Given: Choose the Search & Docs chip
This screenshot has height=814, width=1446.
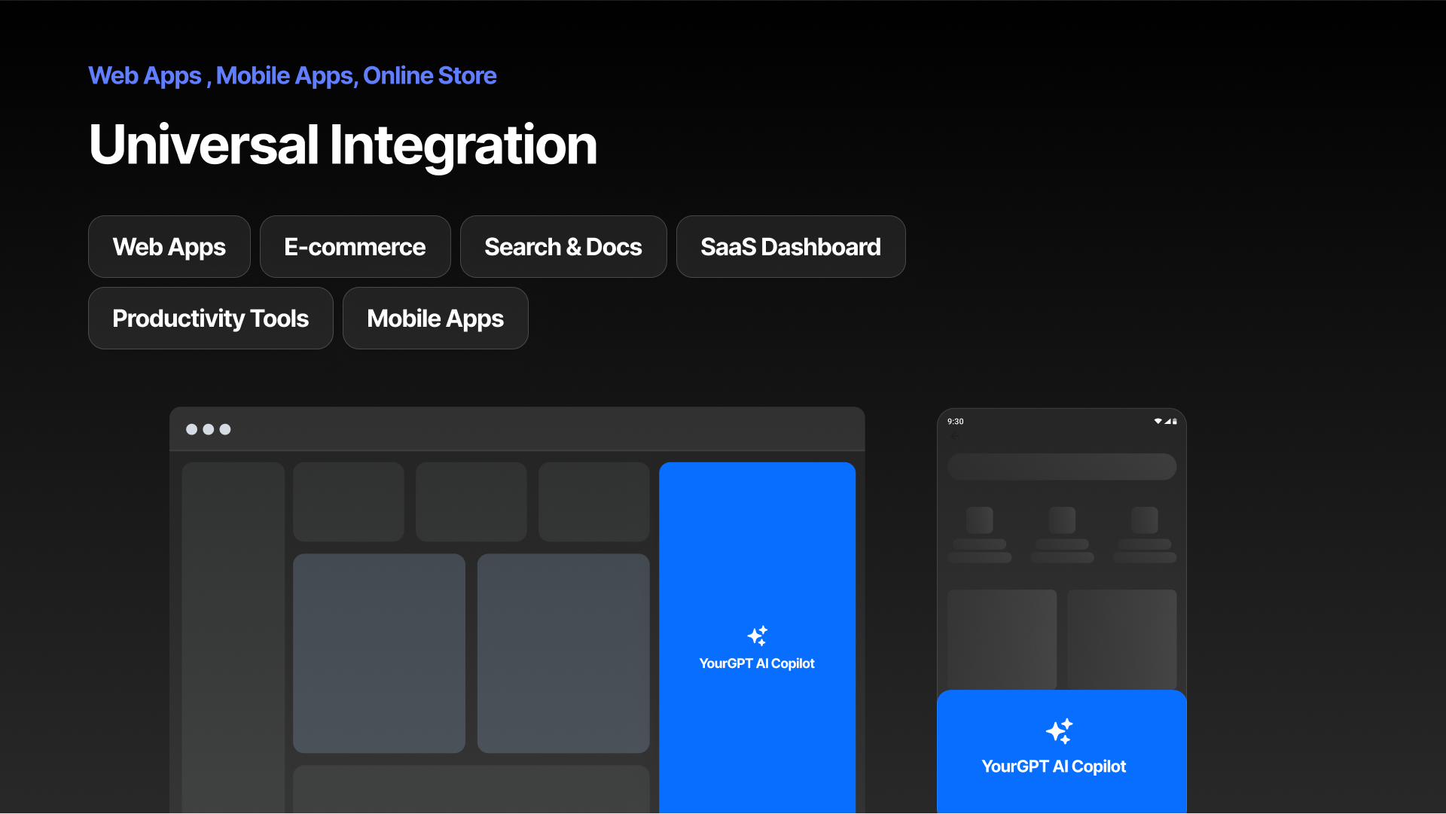Looking at the screenshot, I should pos(563,247).
